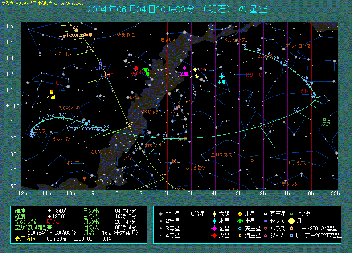Viewport: 352px width, 253px height.
Task: Click the Vesta (ベスタ) green circle on the chart
Action: tap(324, 120)
